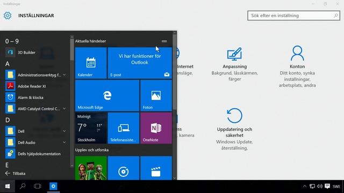Click the Sök efter en inställning field
344x193 pixels.
tap(293, 16)
